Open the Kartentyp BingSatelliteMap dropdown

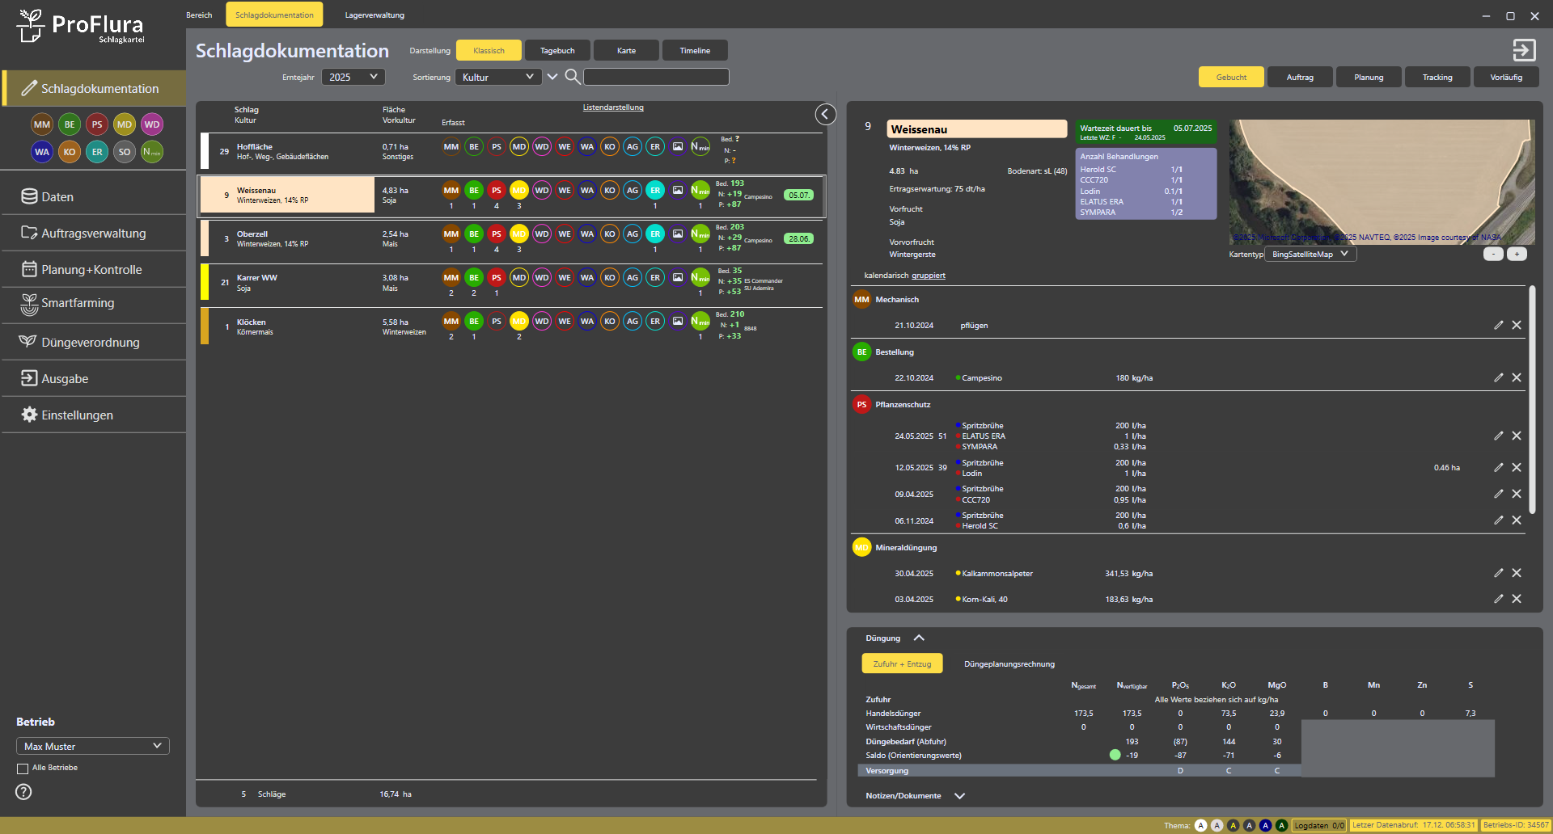click(1310, 254)
